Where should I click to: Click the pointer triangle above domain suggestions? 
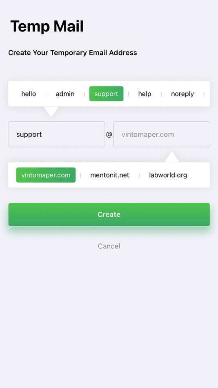click(x=172, y=157)
